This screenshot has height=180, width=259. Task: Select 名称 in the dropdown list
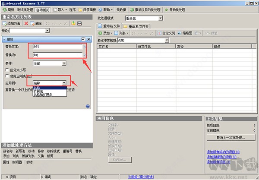click(x=50, y=88)
